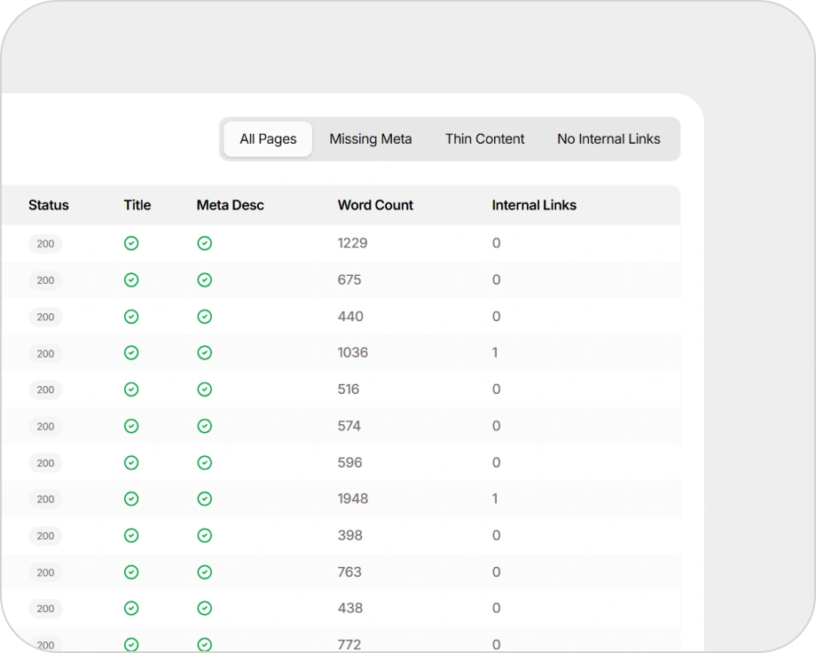Screen dimensions: 816x653
Task: Click the internal links value 1 beside 1036 words
Action: [496, 352]
